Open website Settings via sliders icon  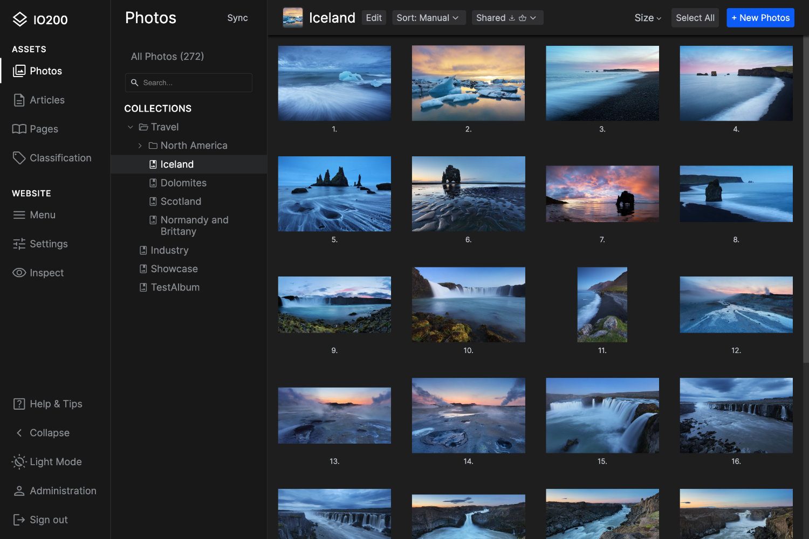pyautogui.click(x=19, y=244)
